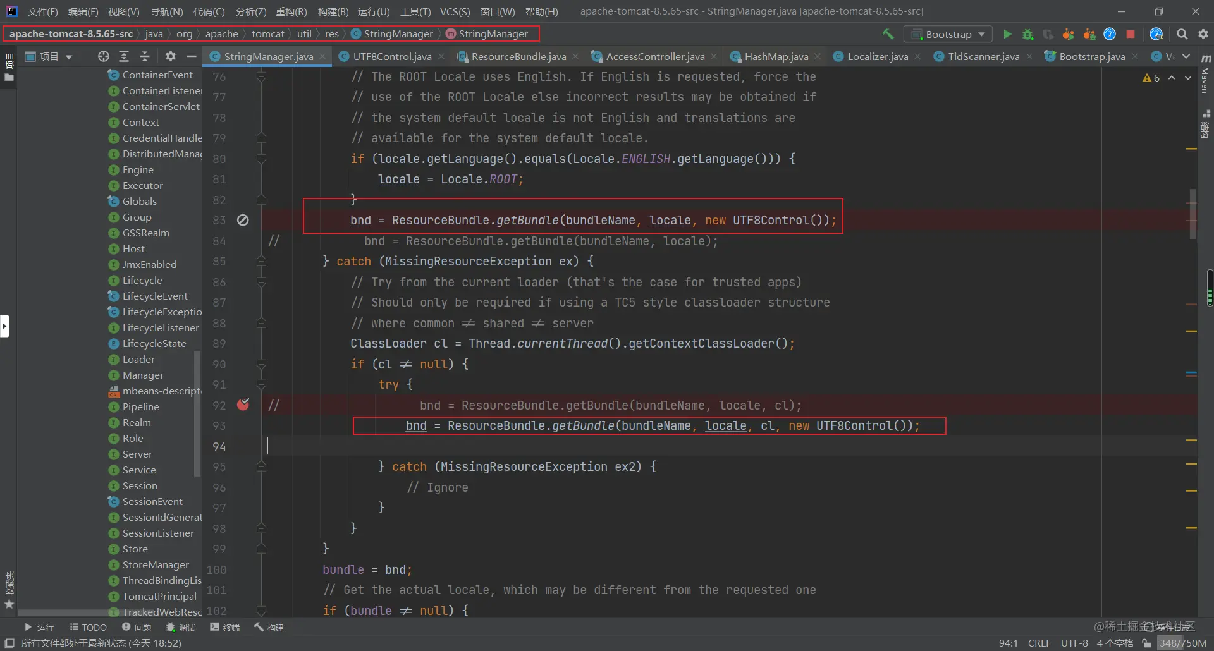This screenshot has height=651, width=1214.
Task: Click the Run with Coverage icon
Action: coord(1048,34)
